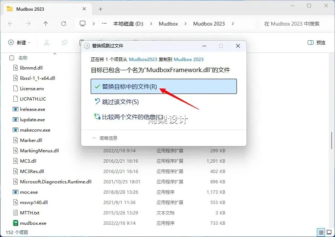This screenshot has width=335, height=237.
Task: Close the Mudbox 2023 tab
Action: click(x=84, y=9)
